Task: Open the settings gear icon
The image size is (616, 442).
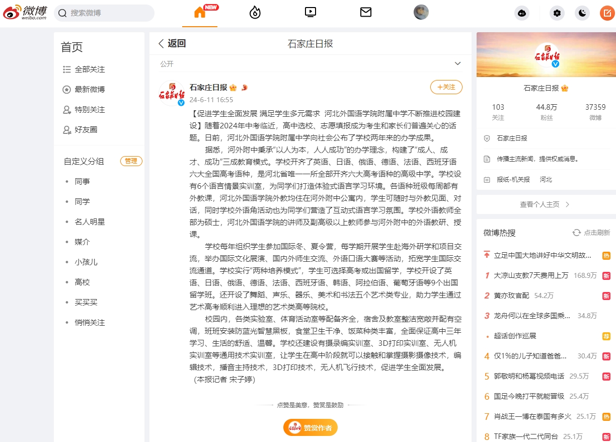Action: pyautogui.click(x=557, y=13)
